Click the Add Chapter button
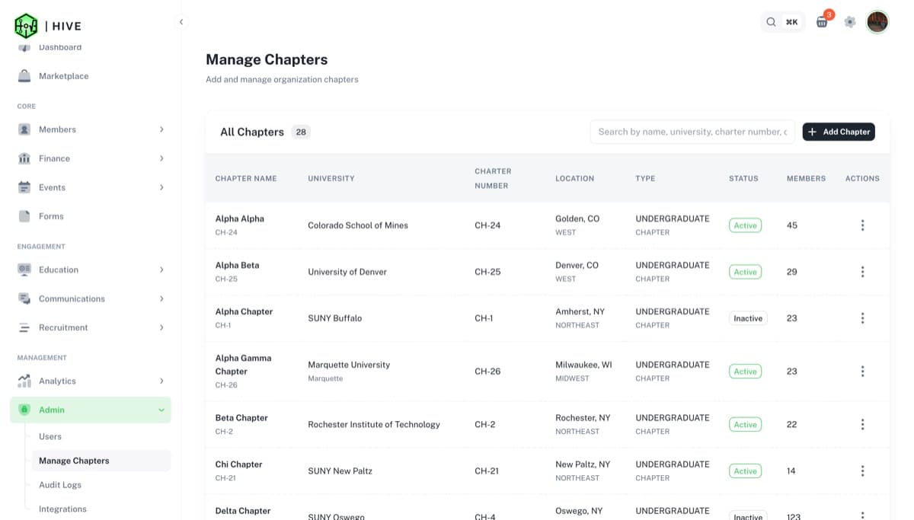Image resolution: width=914 pixels, height=520 pixels. [839, 132]
